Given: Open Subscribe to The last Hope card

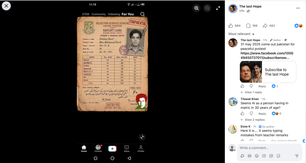Looking at the screenshot, I should pos(268,72).
